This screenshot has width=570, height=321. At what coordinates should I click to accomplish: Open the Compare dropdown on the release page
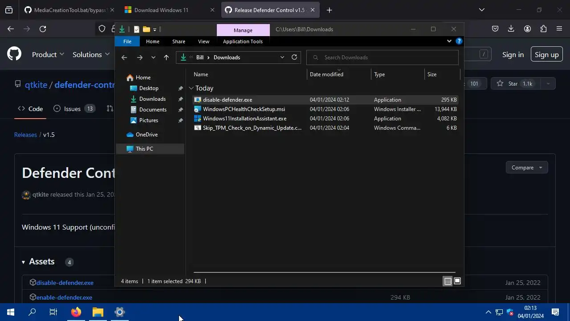(527, 168)
